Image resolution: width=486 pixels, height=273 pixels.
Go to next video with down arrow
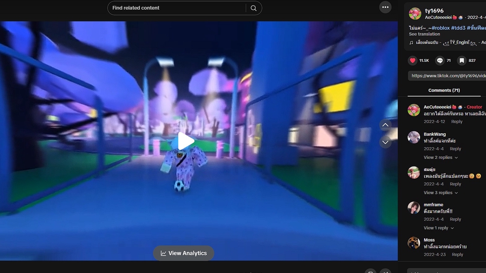(x=385, y=142)
